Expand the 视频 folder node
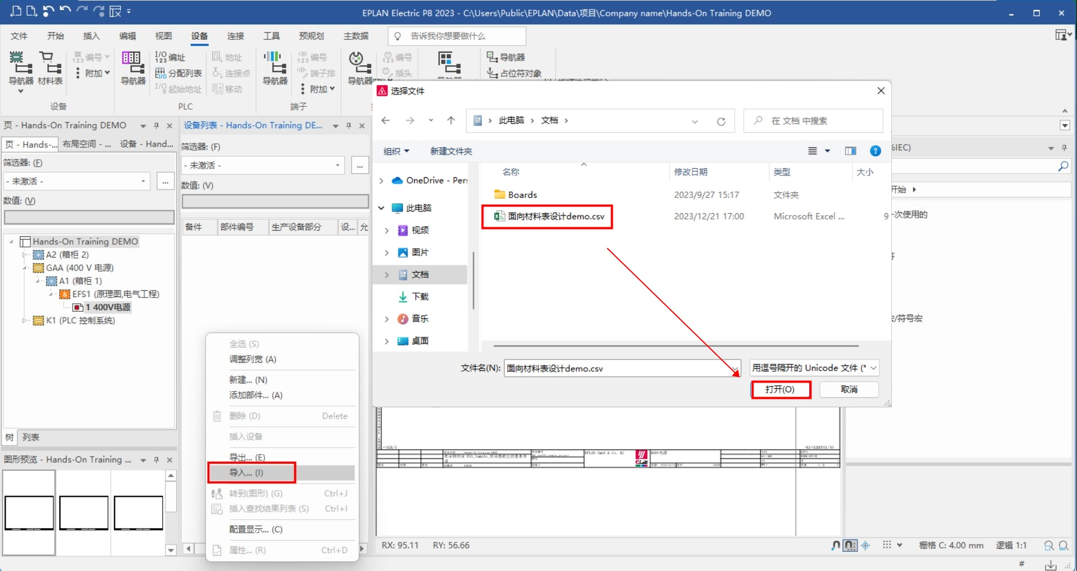This screenshot has height=571, width=1077. [x=387, y=230]
